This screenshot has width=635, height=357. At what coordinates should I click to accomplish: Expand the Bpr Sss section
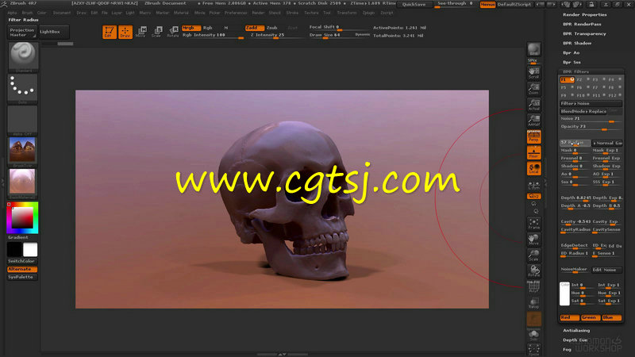pos(571,63)
